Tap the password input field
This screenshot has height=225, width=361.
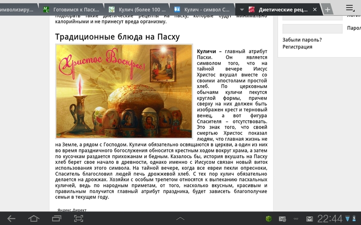[312, 29]
